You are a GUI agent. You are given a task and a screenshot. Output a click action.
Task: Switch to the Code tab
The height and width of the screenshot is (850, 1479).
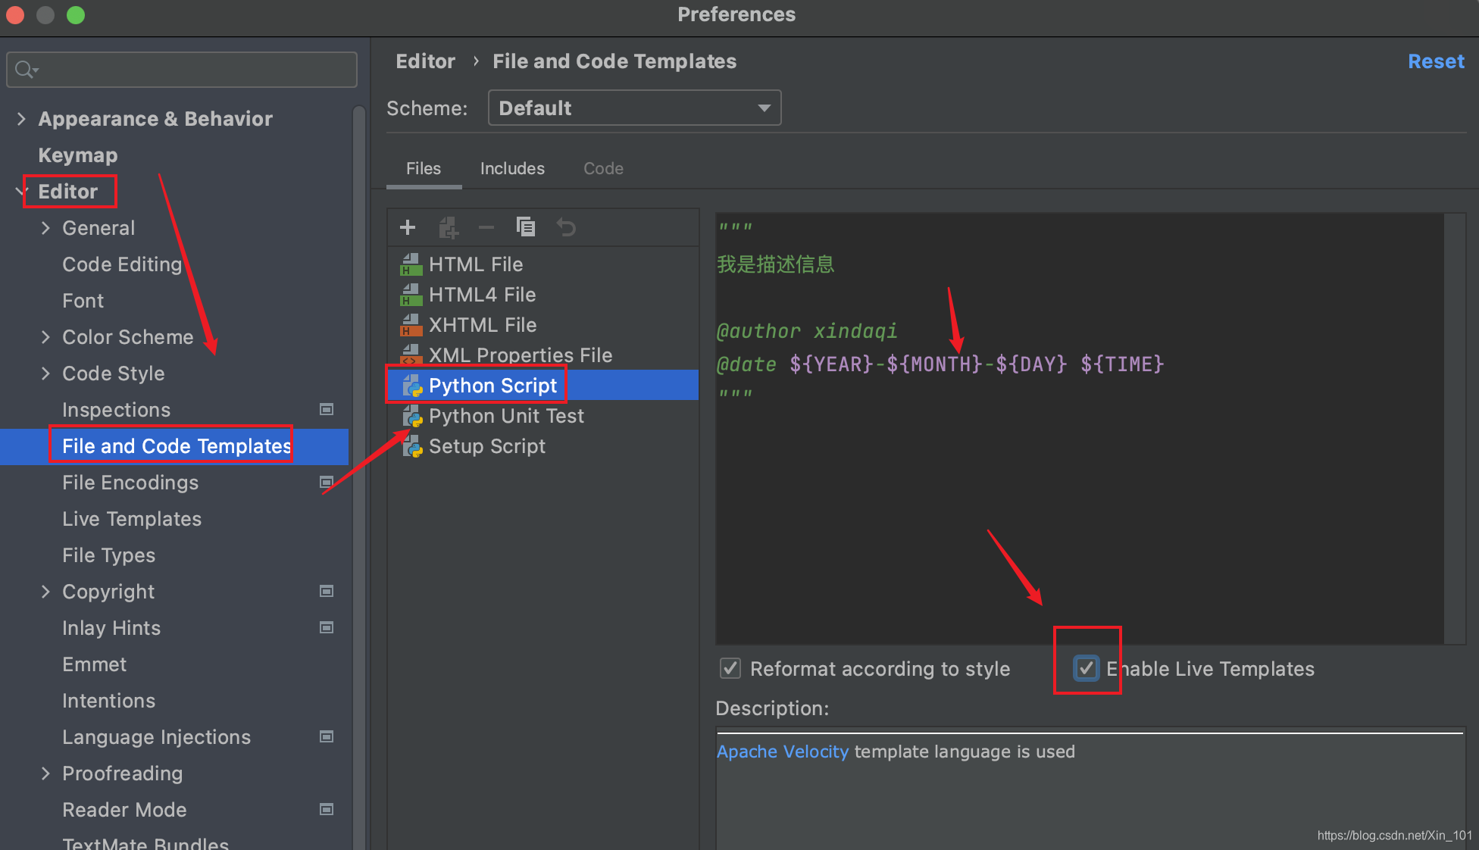tap(603, 169)
